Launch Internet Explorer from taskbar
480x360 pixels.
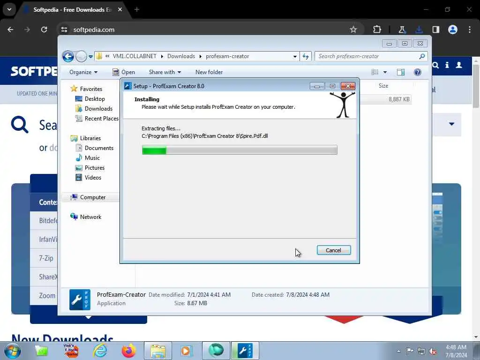point(100,351)
